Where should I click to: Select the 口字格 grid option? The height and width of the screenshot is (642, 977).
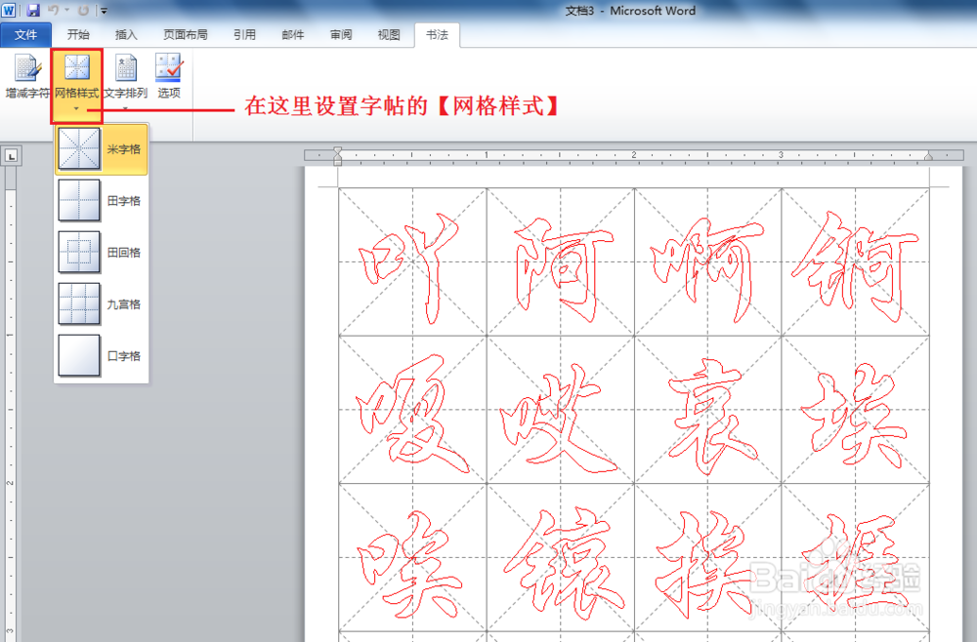click(79, 355)
